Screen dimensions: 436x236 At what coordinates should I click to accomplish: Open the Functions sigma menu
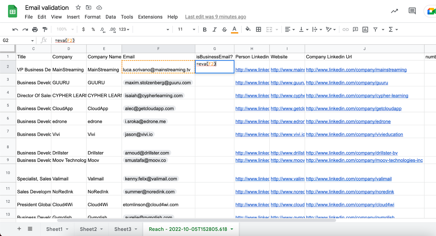click(393, 29)
